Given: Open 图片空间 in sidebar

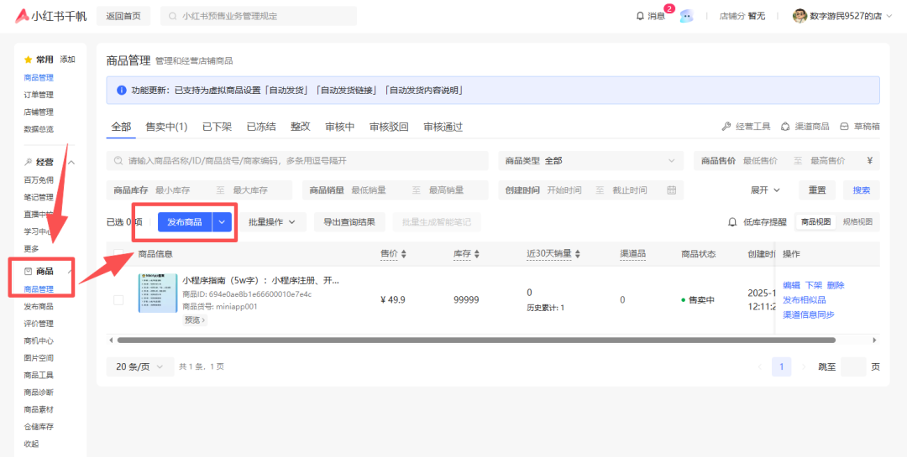Looking at the screenshot, I should [39, 358].
